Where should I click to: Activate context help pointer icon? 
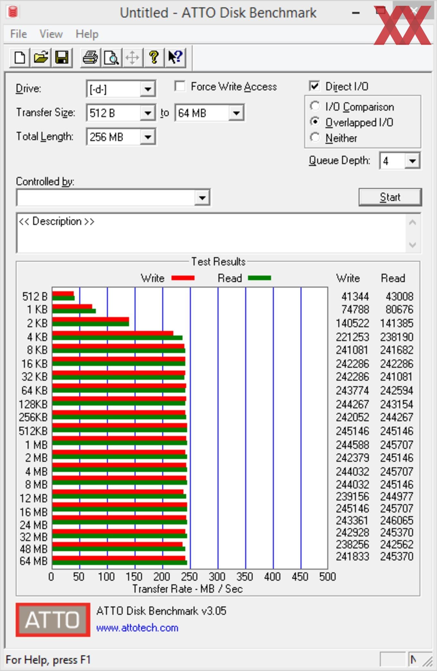click(x=175, y=58)
